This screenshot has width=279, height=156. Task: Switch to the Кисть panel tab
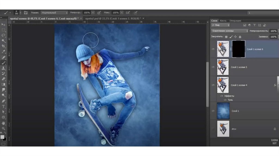coord(223,21)
